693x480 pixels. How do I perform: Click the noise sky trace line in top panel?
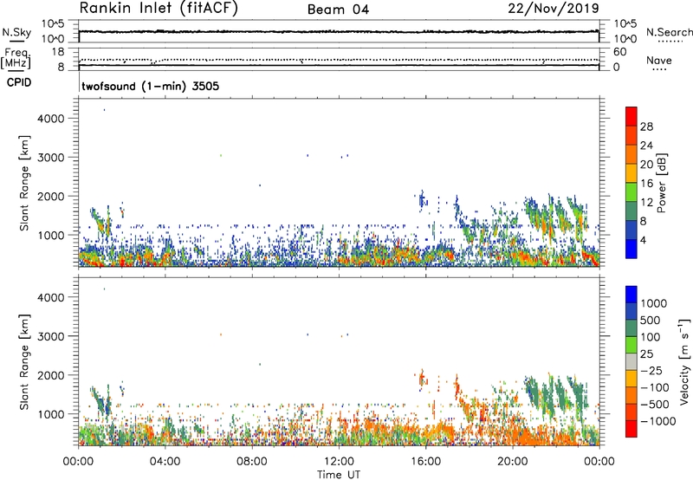click(339, 31)
